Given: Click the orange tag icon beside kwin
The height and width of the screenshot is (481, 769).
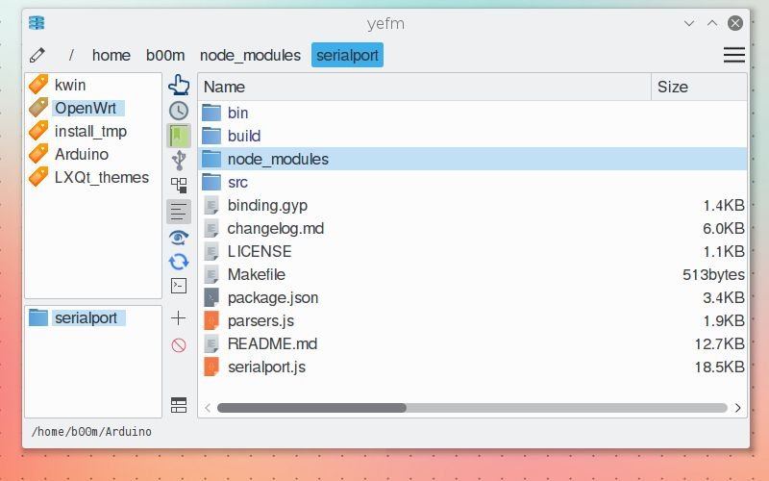Looking at the screenshot, I should [x=38, y=85].
